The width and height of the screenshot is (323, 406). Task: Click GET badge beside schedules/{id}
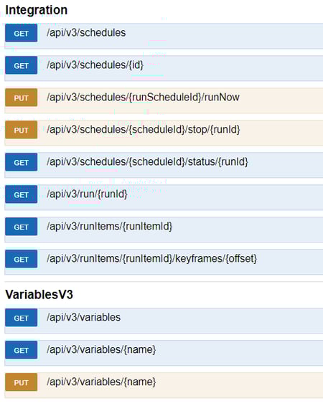[x=22, y=65]
